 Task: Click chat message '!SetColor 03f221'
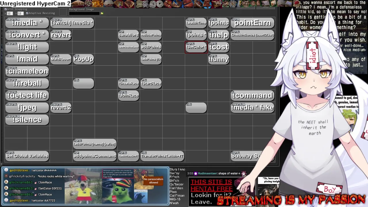click(50, 188)
